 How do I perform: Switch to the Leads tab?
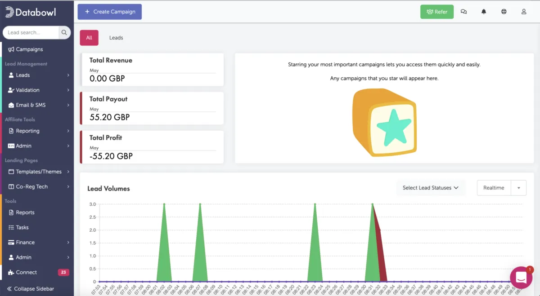[116, 38]
